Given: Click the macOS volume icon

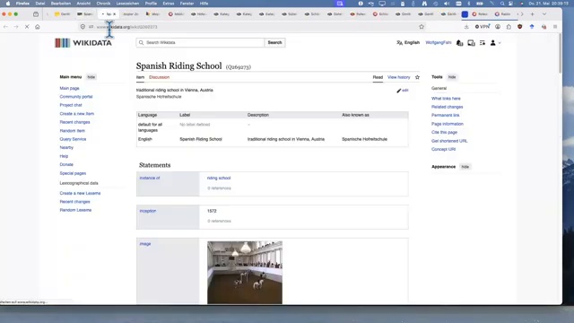Looking at the screenshot, I should (447, 4).
